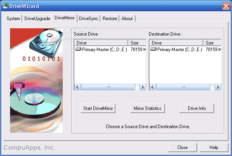Viewport: 232px width, 156px height.
Task: Click the Close button at bottom
Action: pos(182,147)
